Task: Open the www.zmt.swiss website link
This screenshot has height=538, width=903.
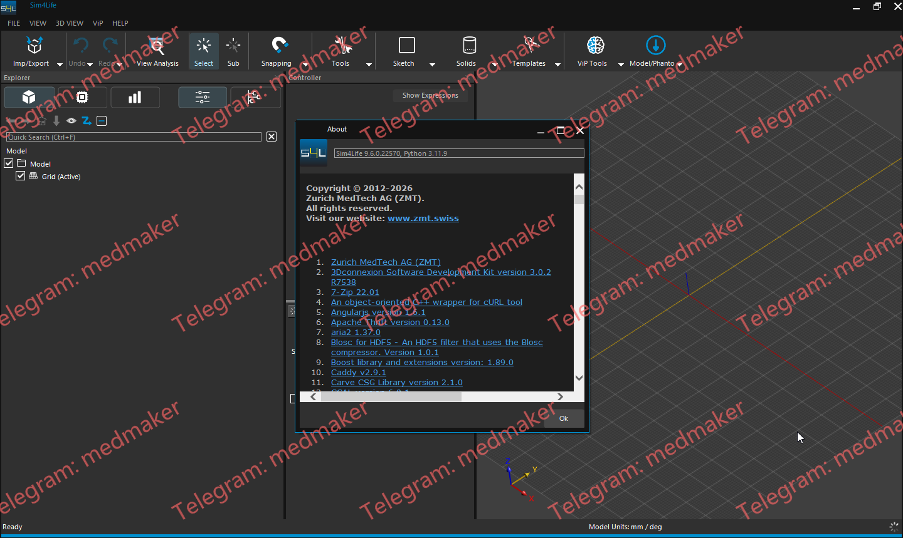Action: [423, 219]
